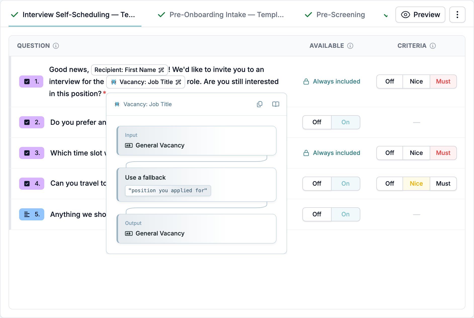Select question 2 checkbox badge
474x318 pixels.
[x=32, y=122]
